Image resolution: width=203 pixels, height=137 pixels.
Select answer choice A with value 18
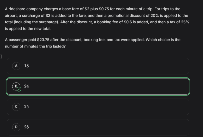click(x=98, y=66)
